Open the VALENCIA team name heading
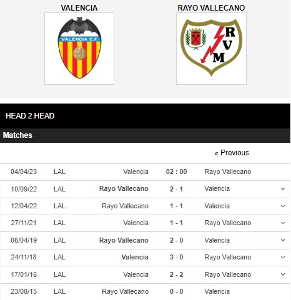Screen dimensions: 291x300 [79, 8]
